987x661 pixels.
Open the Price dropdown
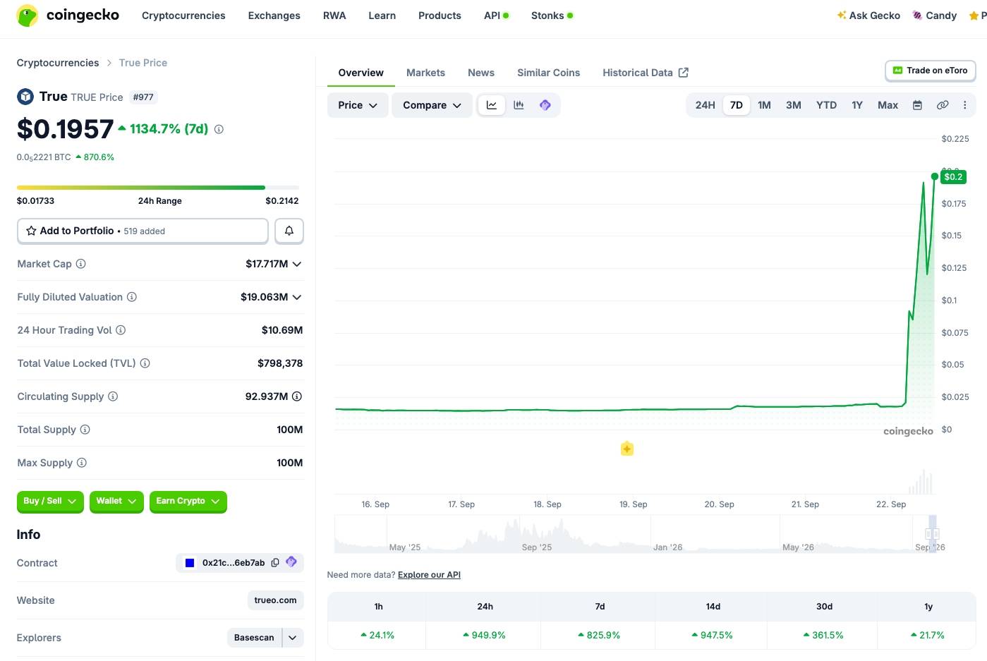pyautogui.click(x=358, y=105)
